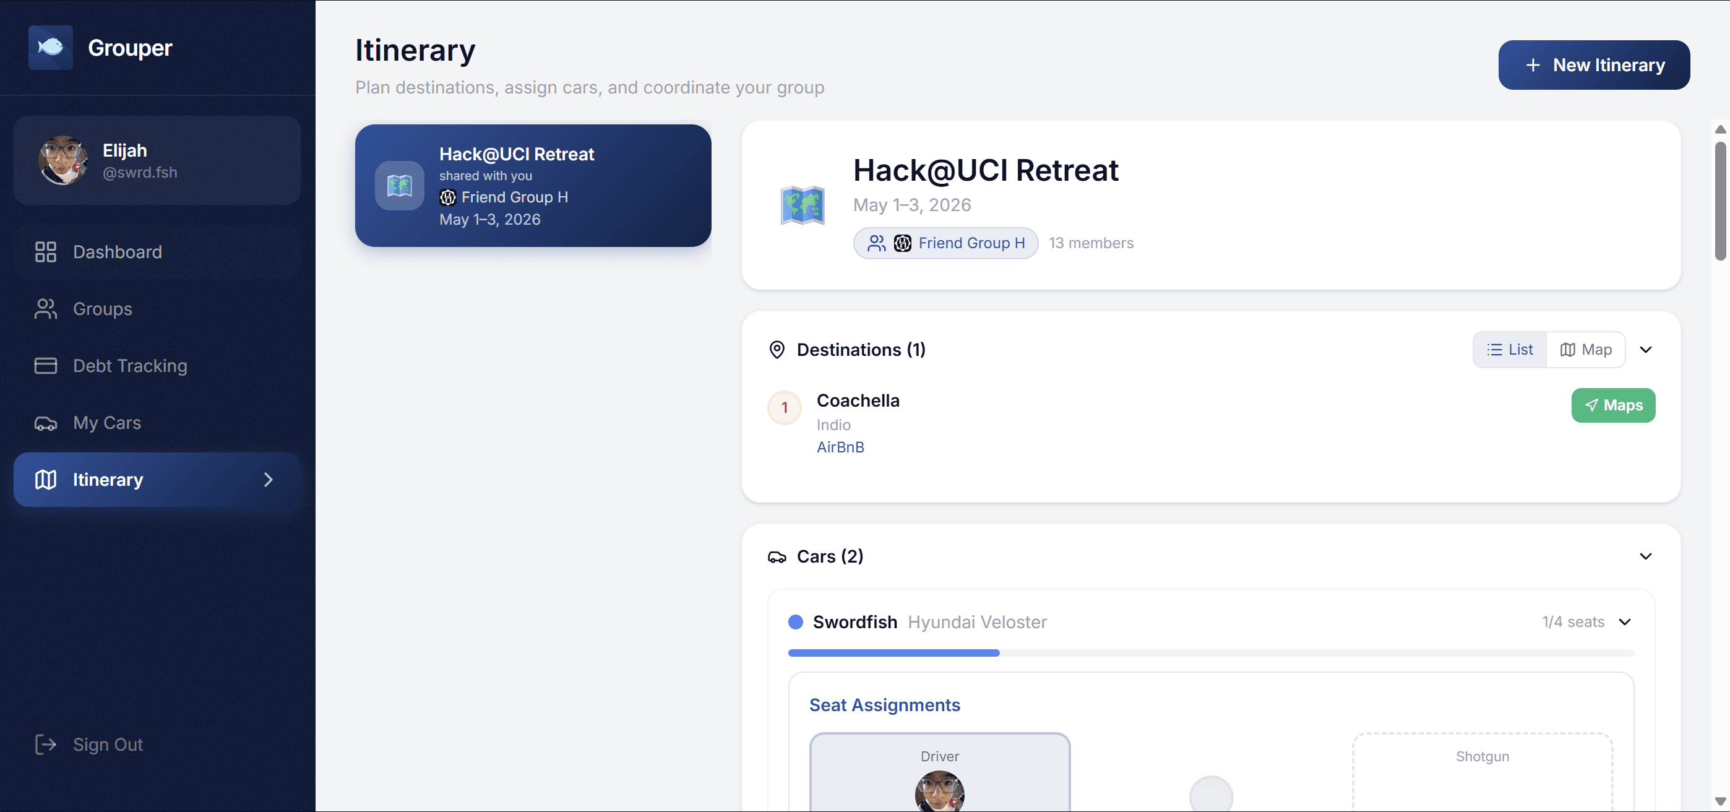The width and height of the screenshot is (1730, 812).
Task: Click the Itinerary sidebar arrow chevron
Action: coord(269,480)
